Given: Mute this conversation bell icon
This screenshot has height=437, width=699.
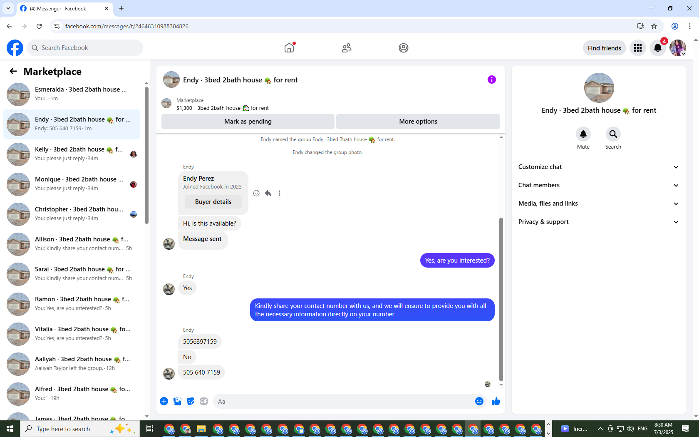Looking at the screenshot, I should point(583,134).
